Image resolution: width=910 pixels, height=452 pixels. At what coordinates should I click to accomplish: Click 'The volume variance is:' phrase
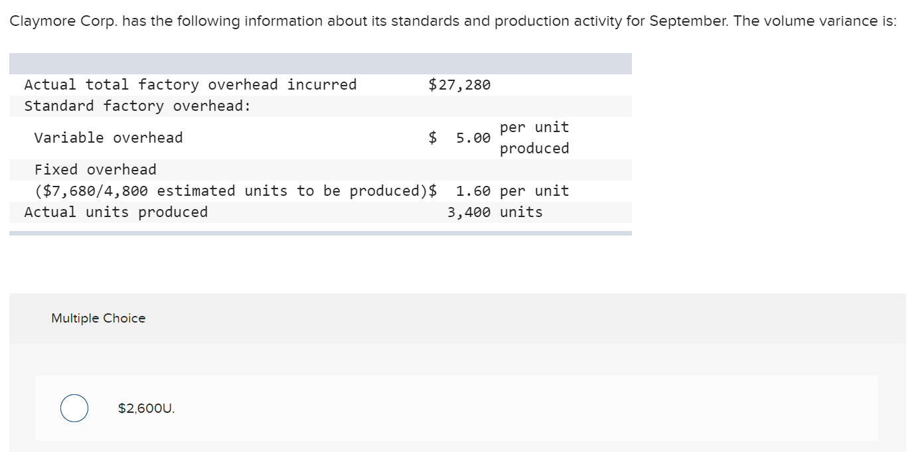814,21
